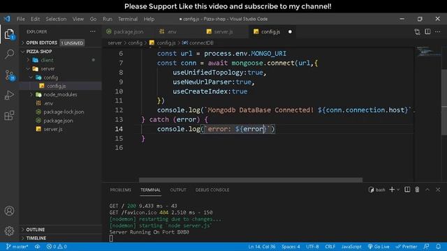Expand the OPEN EDITORS section
This screenshot has height=251, width=447.
pos(61,43)
